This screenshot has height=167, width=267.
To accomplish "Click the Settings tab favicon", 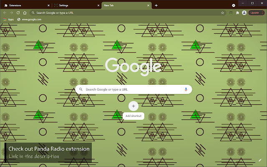I will click(56, 5).
